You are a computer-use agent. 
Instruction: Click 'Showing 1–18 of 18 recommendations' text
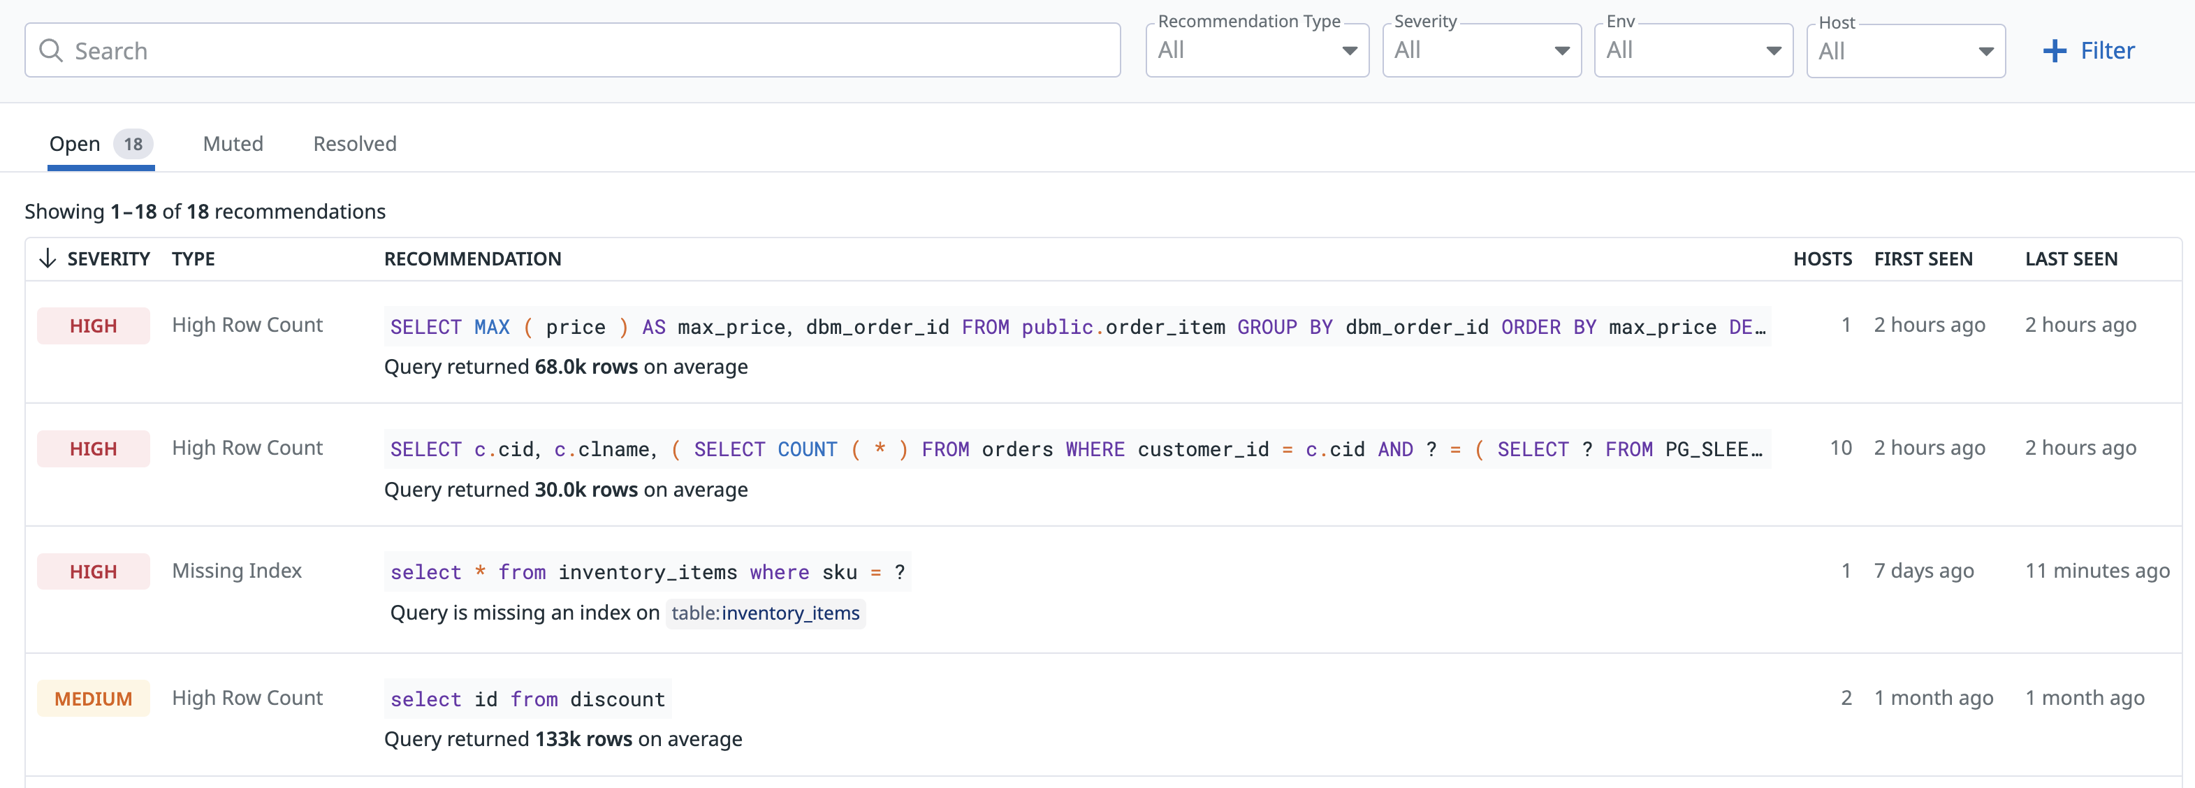coord(205,211)
